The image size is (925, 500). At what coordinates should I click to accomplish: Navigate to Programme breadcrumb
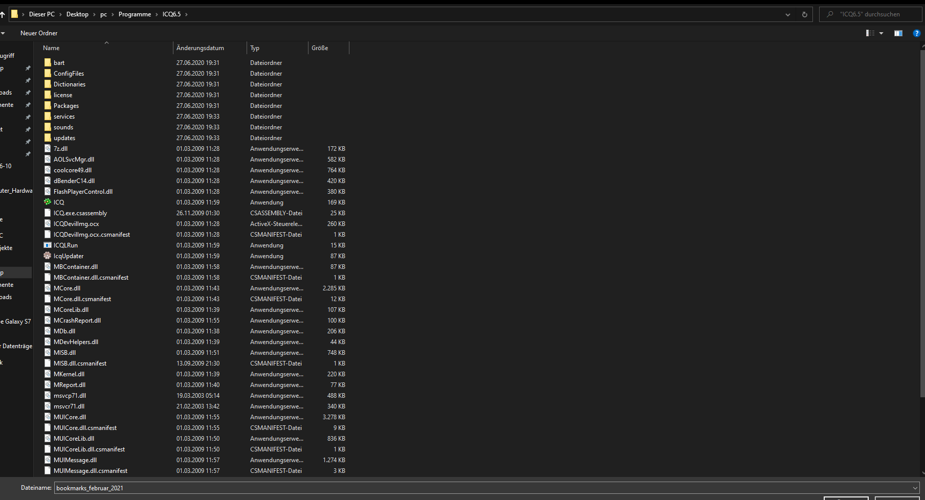135,14
